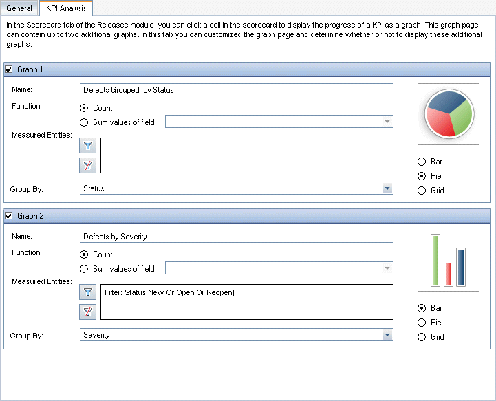Click the clear filter icon in Graph 1

(x=89, y=165)
